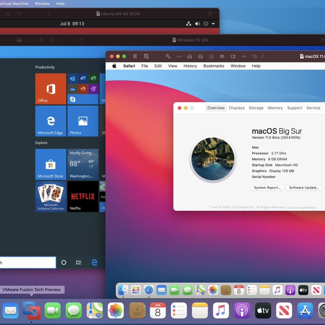Open the Netflix tile
The width and height of the screenshot is (325, 325).
click(x=83, y=197)
